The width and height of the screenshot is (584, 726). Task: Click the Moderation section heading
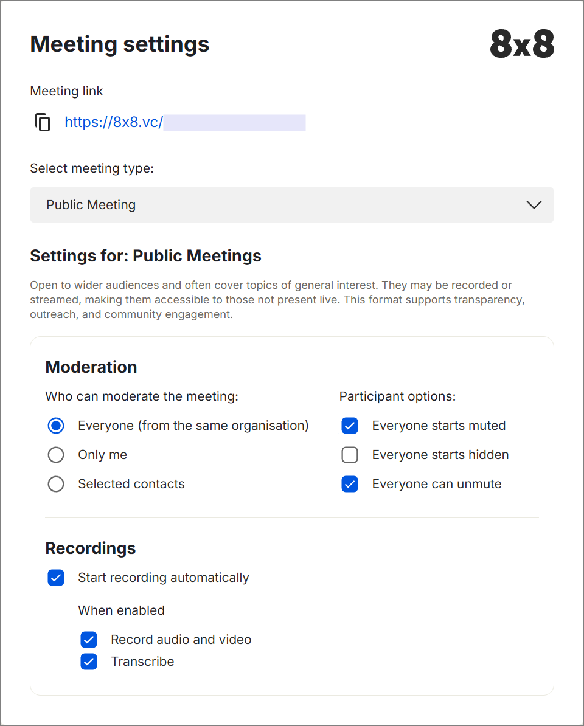(91, 367)
